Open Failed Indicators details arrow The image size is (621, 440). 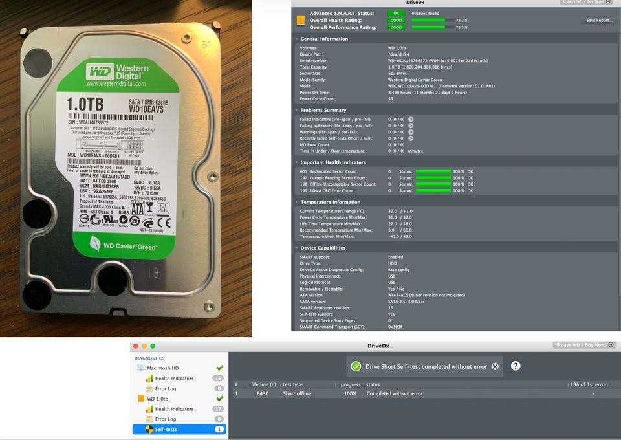(x=411, y=119)
